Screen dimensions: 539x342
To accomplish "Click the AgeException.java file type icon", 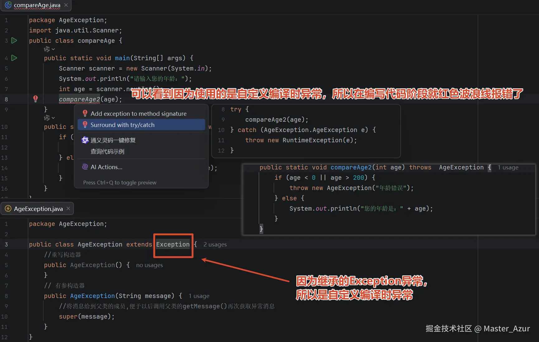I will (8, 208).
